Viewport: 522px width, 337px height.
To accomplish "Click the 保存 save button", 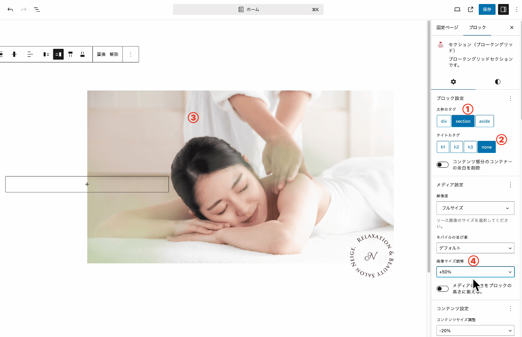I will (x=487, y=9).
